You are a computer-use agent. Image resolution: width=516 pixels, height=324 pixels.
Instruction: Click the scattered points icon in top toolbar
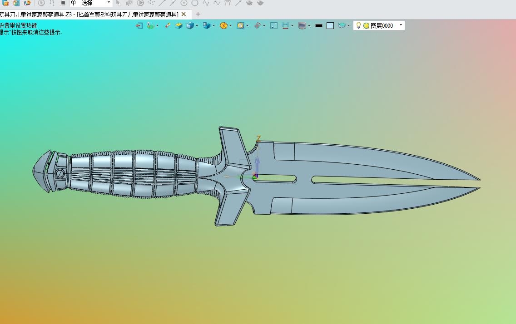tap(151, 3)
